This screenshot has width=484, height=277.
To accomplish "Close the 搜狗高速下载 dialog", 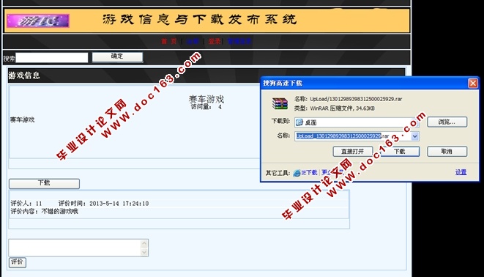I will [472, 83].
